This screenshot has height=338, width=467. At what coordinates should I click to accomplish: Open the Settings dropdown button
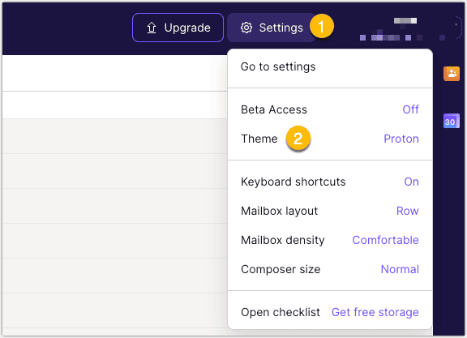click(x=271, y=28)
